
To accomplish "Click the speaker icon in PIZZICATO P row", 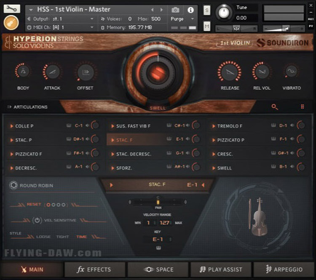I will 292,139.
